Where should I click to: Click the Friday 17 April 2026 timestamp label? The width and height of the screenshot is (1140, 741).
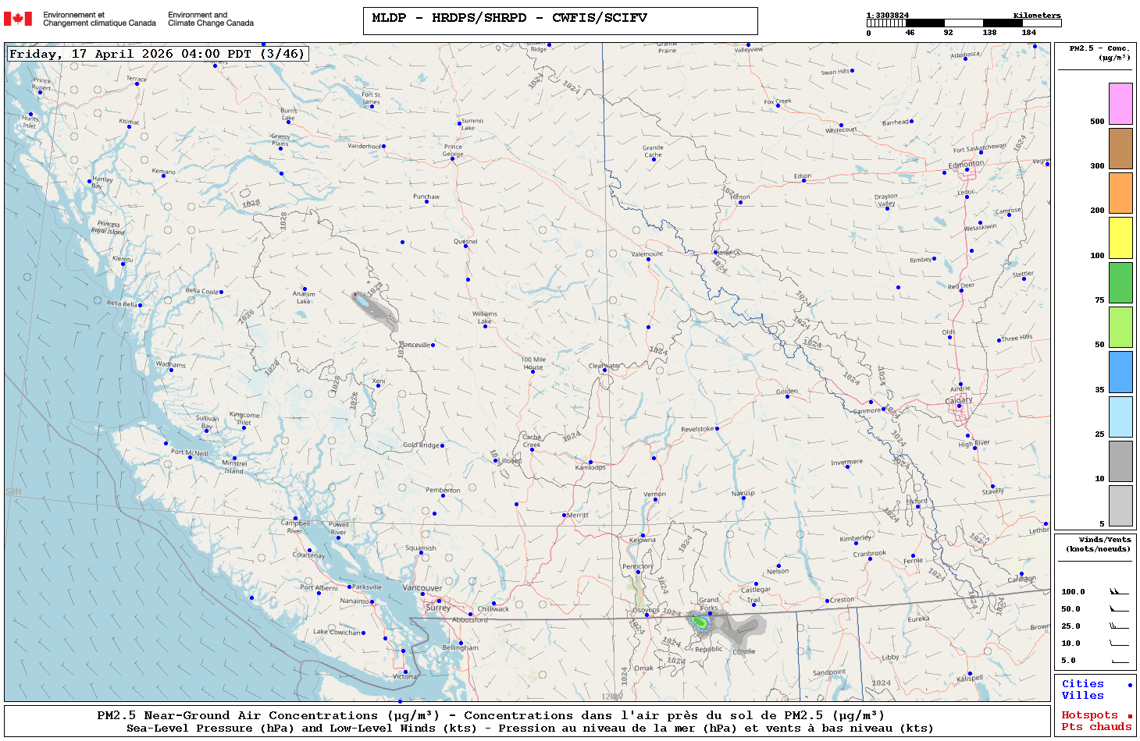(156, 54)
